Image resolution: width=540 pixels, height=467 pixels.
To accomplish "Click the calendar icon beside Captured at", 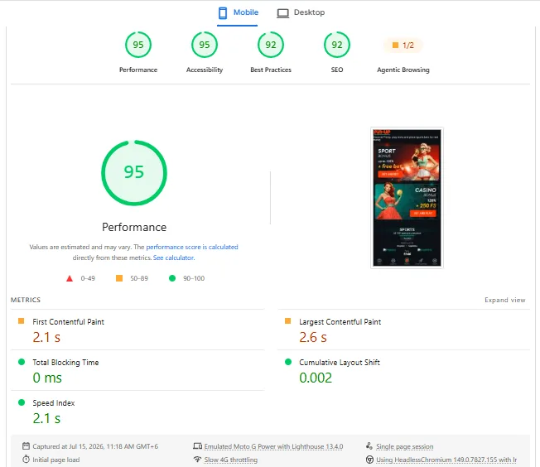I will (x=26, y=446).
